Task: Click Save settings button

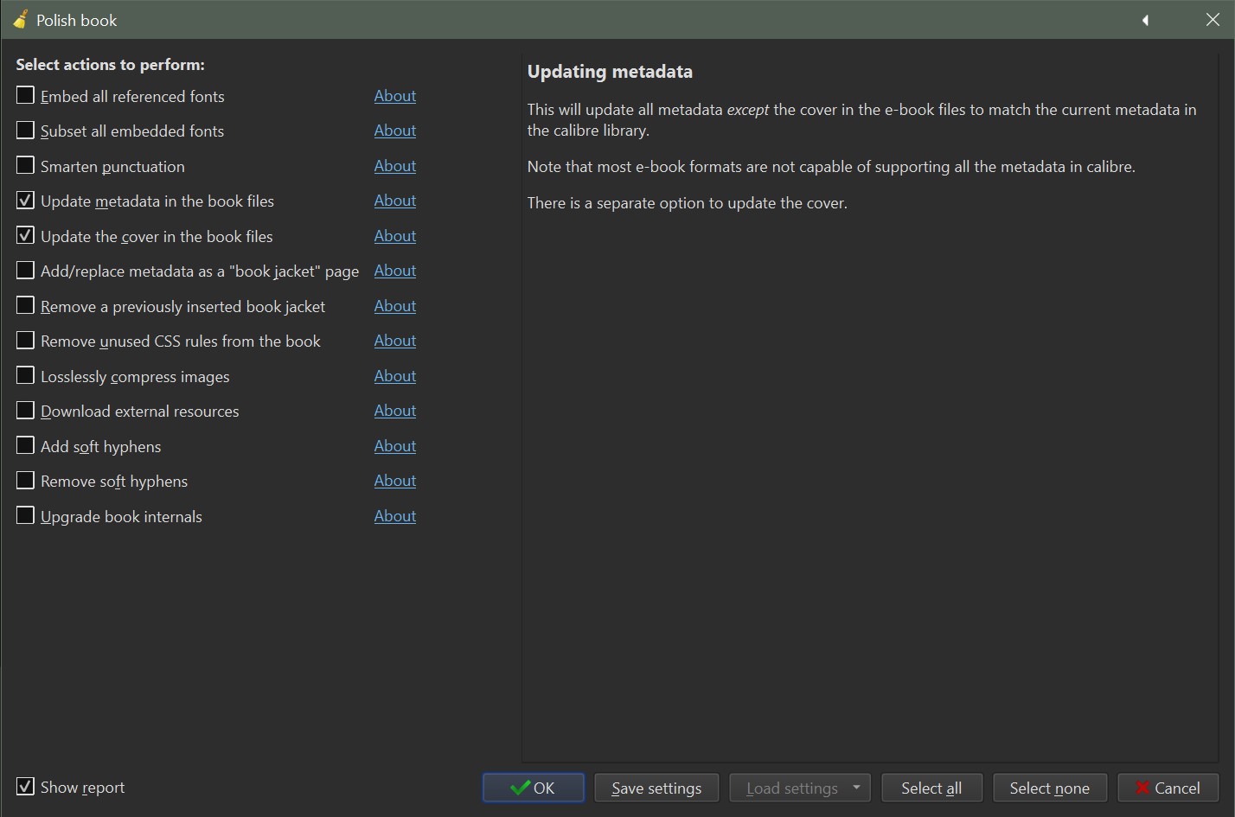Action: 656,788
